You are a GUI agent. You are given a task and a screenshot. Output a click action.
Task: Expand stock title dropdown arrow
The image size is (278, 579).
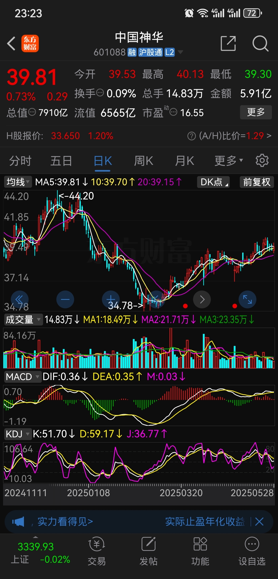pyautogui.click(x=180, y=52)
